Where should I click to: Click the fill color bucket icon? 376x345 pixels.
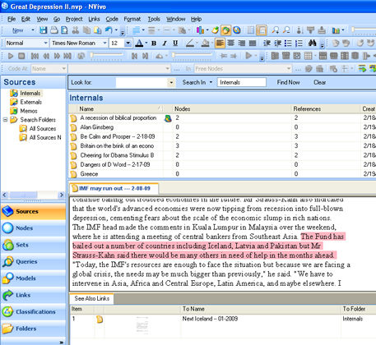[205, 43]
